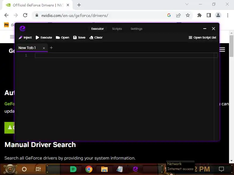Toggle Chrome side panel
This screenshot has width=234, height=175.
209,15
